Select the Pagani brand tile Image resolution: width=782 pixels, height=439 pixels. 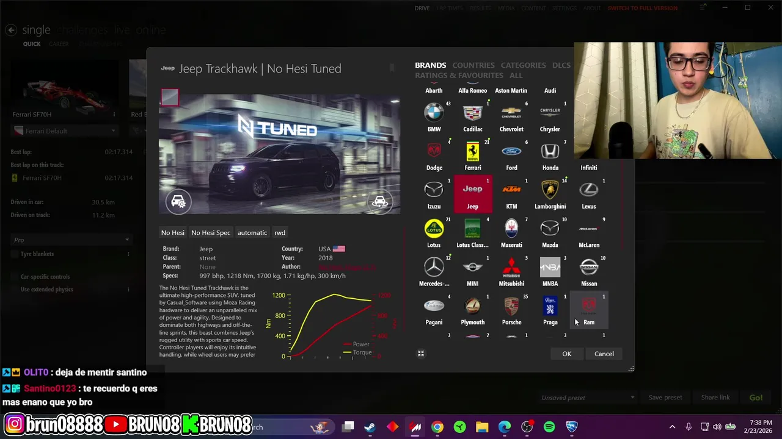(x=434, y=310)
